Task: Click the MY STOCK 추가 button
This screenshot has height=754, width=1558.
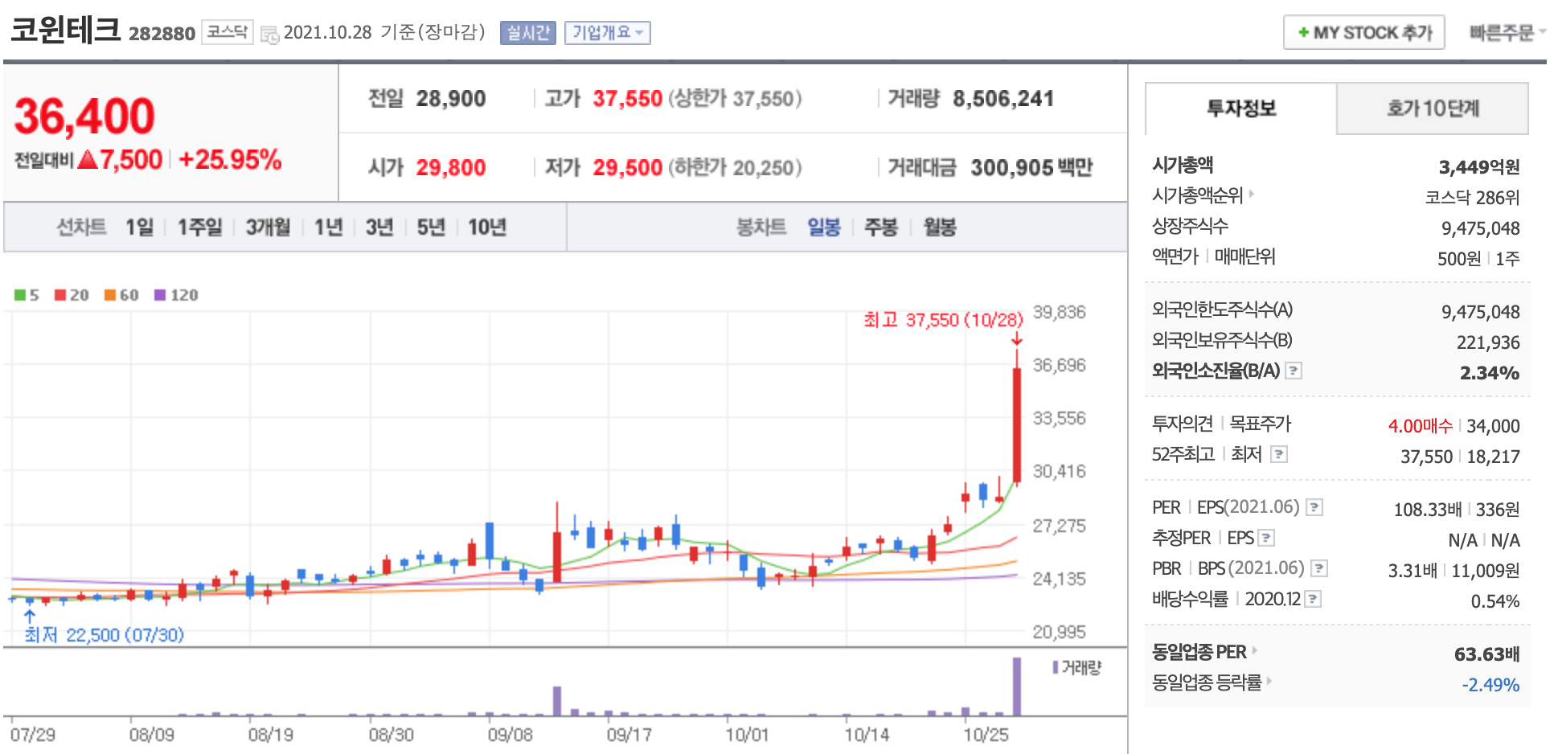Action: (x=1364, y=33)
